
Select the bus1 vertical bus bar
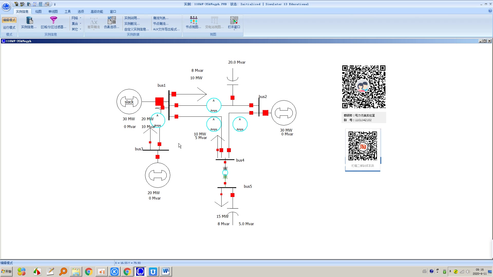coord(169,105)
